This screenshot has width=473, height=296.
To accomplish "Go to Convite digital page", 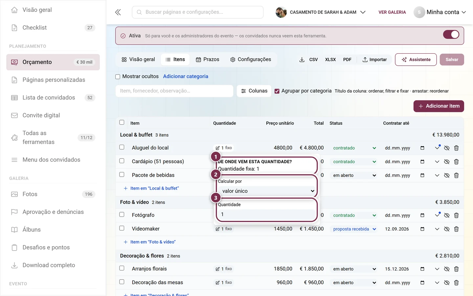I will [53, 115].
